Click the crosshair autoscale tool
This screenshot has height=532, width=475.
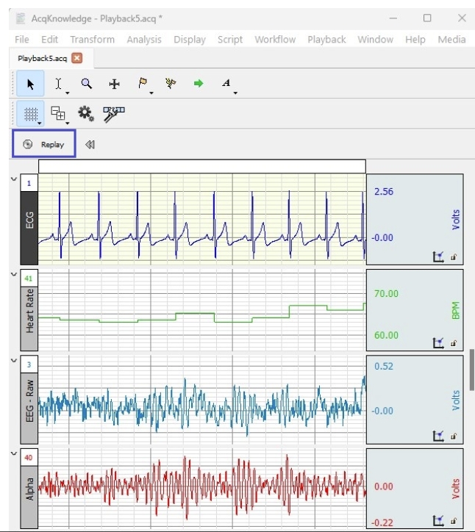(115, 84)
